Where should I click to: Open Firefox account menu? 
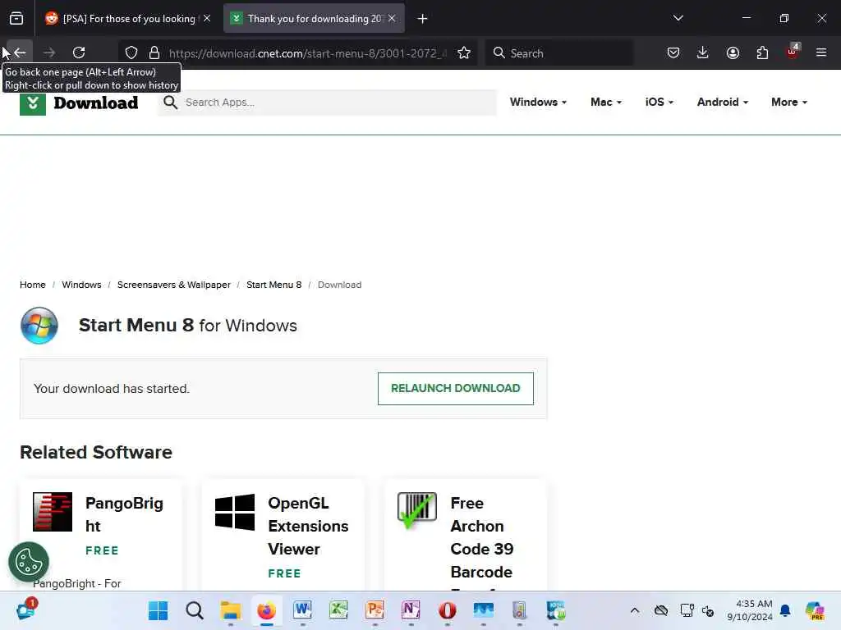point(733,52)
